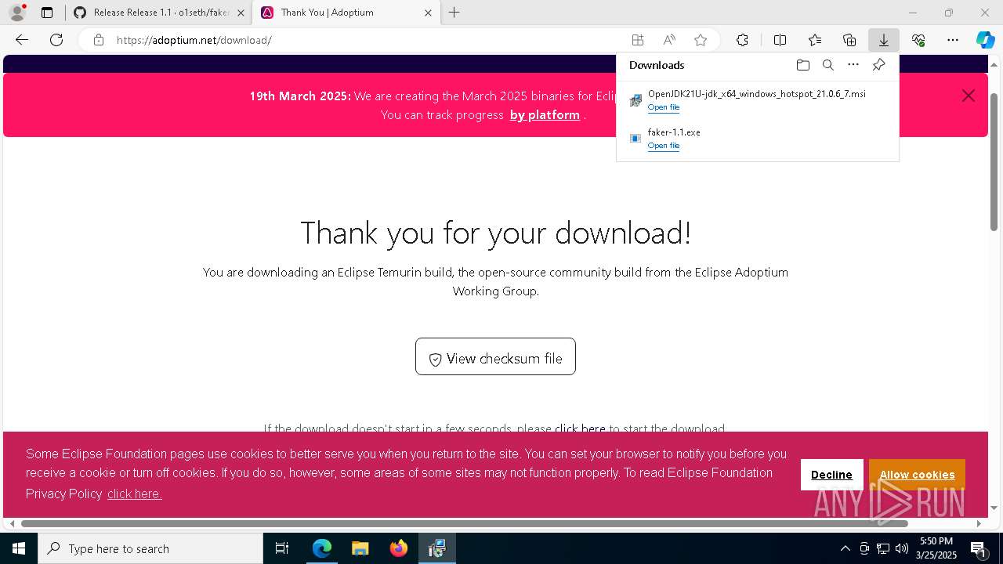Viewport: 1003px width, 564px height.
Task: Open Edge Settings and more menu
Action: pos(953,40)
